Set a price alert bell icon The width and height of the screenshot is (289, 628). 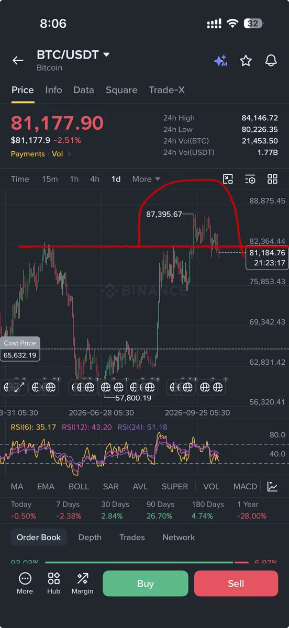[x=271, y=61]
